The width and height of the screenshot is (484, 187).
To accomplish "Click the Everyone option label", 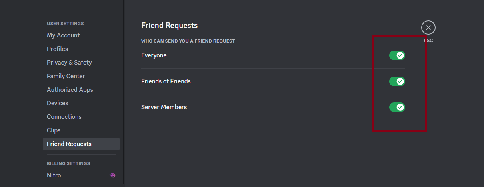I will 154,55.
